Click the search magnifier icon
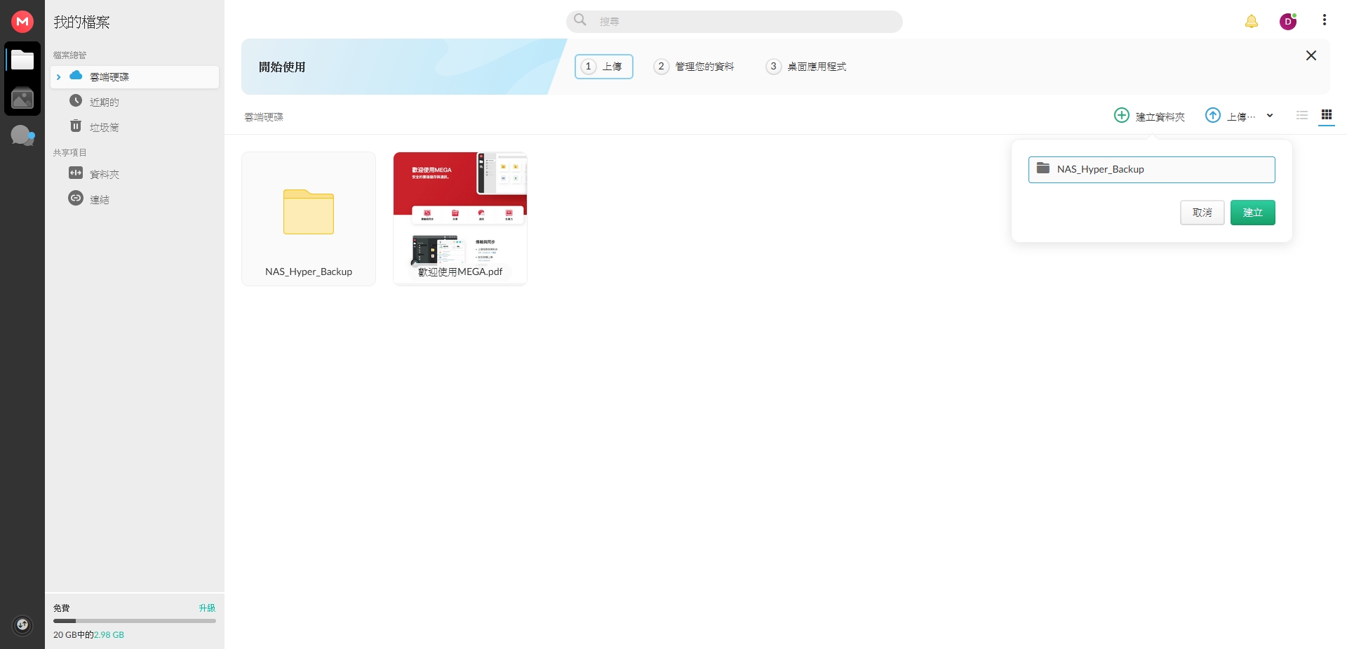The height and width of the screenshot is (649, 1347). pyautogui.click(x=580, y=20)
